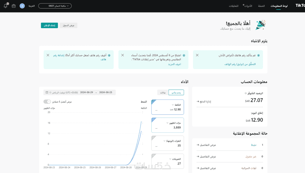The image size is (305, 173).
Task: Expand the clicks (destination) metric dropdown
Action: click(x=164, y=141)
